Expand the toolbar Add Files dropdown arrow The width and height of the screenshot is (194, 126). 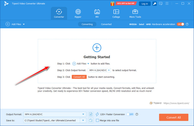(24, 24)
